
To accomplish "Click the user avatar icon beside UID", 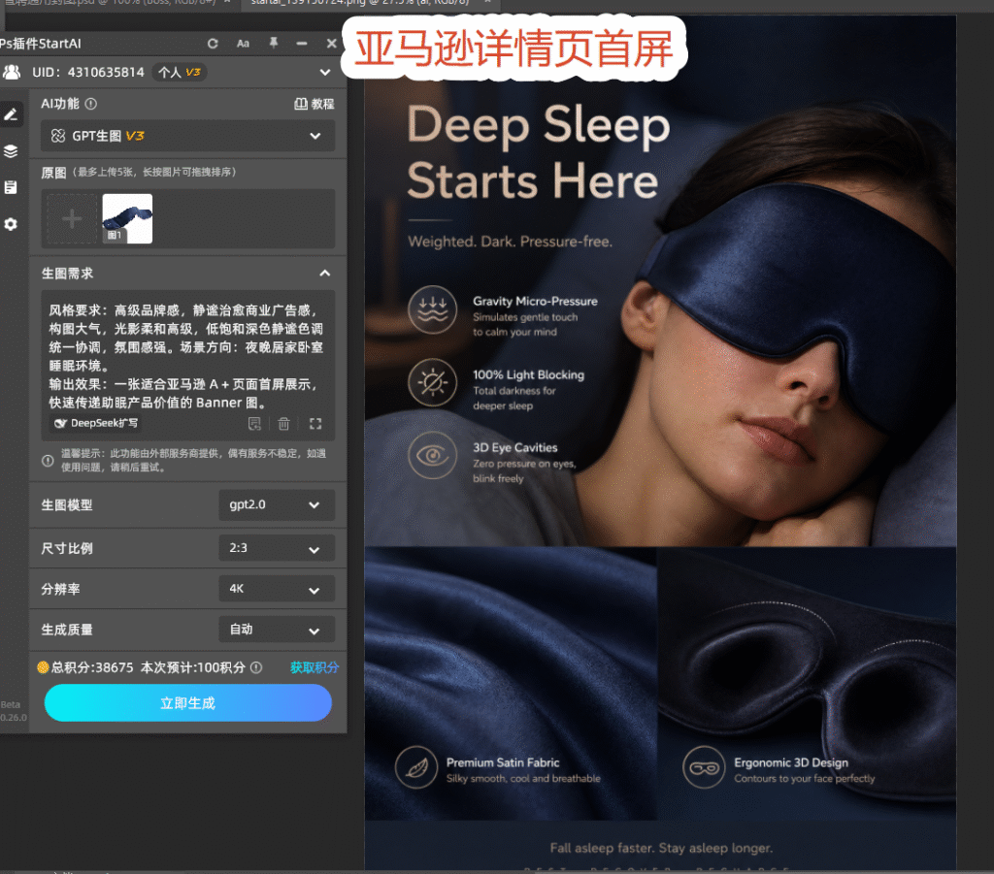I will [12, 72].
